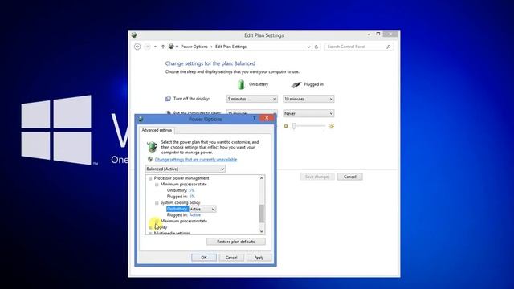Click Cancel in the Power Options dialog
The height and width of the screenshot is (289, 514).
pos(231,258)
